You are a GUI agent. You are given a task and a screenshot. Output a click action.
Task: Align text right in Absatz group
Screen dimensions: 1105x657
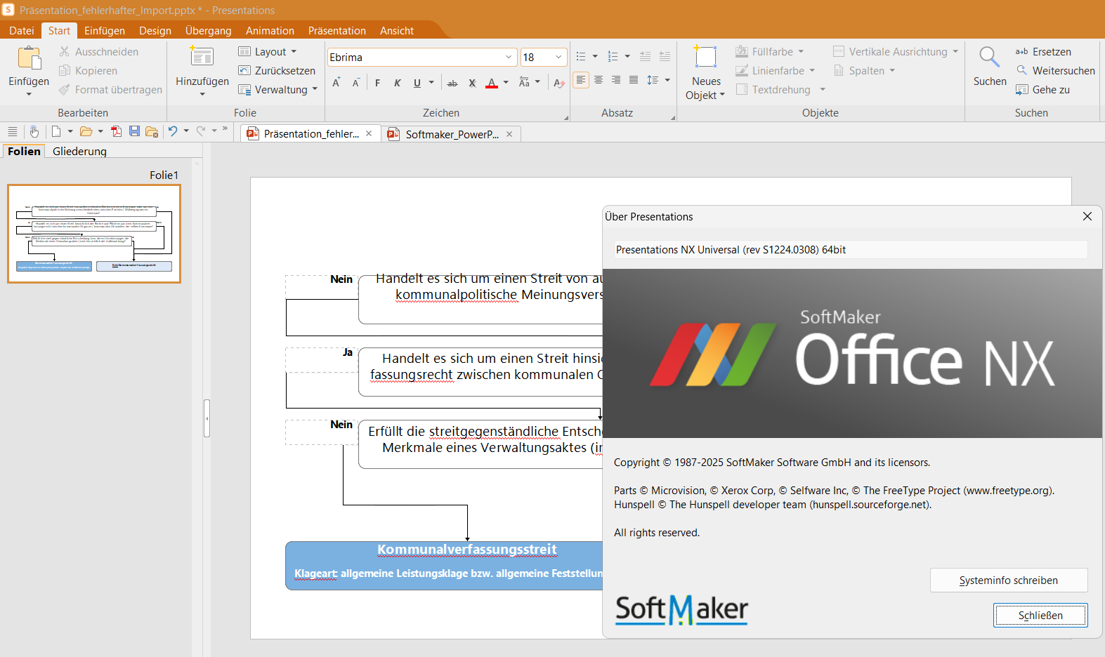pos(616,80)
